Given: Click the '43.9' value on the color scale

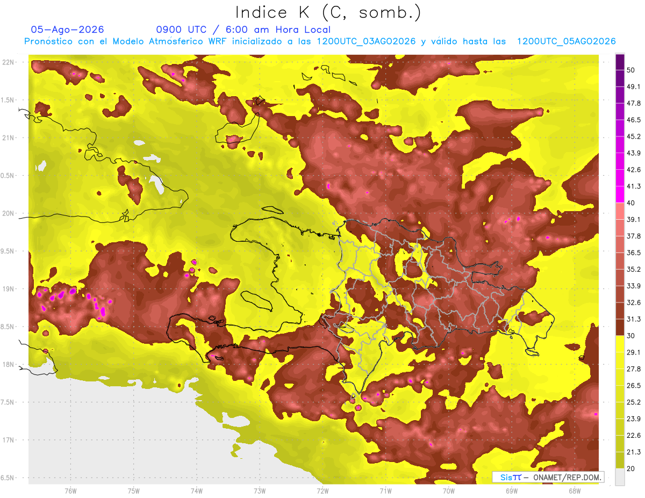Looking at the screenshot, I should 634,153.
